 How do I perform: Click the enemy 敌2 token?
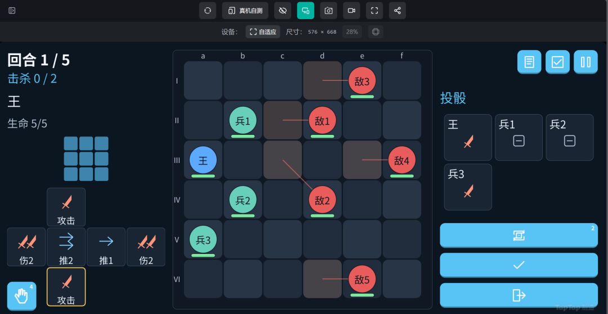pyautogui.click(x=322, y=199)
